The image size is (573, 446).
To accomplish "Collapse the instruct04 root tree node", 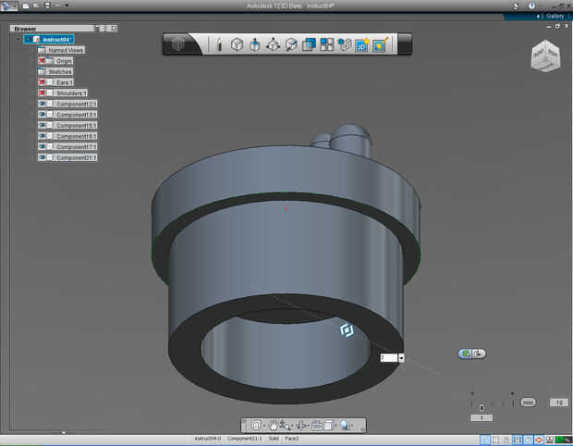I will coord(18,39).
